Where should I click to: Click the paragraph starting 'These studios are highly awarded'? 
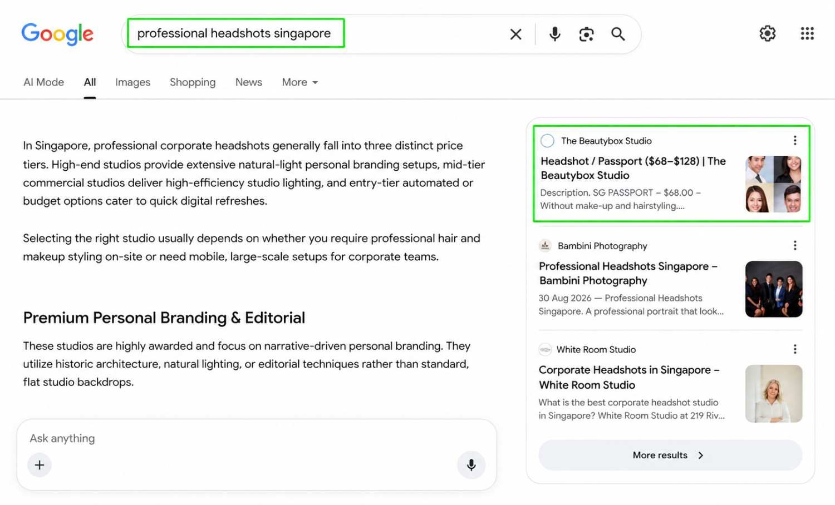pos(247,364)
